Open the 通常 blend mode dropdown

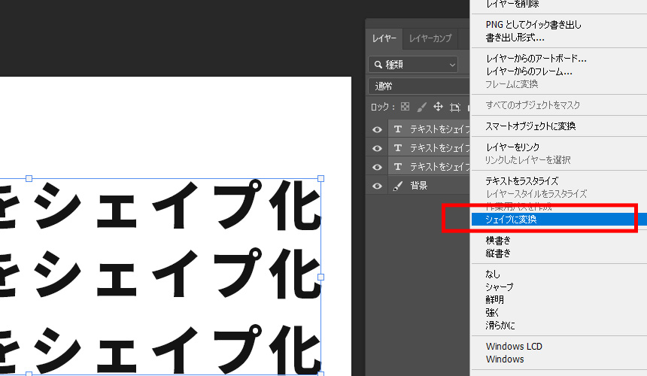point(418,86)
